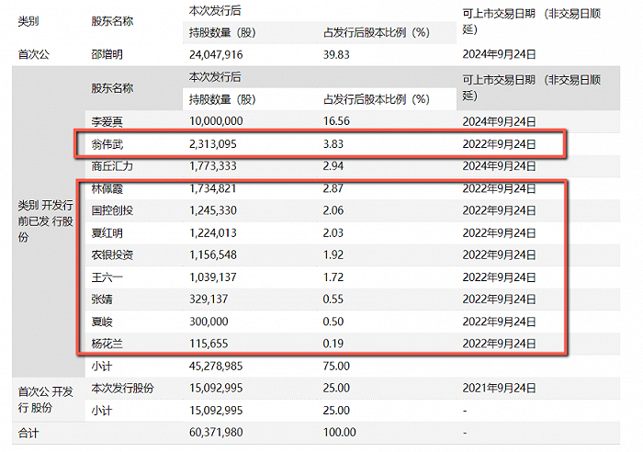Click the 农银投资 shareholder name
The width and height of the screenshot is (643, 452).
click(112, 255)
